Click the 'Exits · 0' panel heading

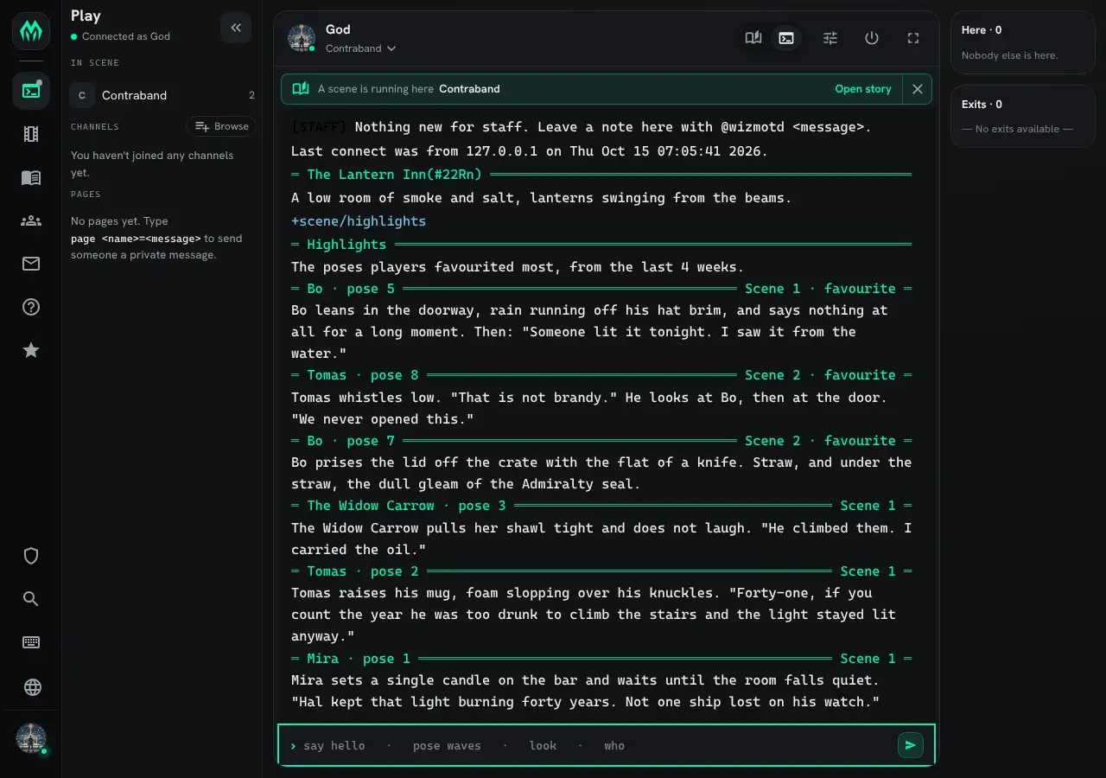(982, 105)
